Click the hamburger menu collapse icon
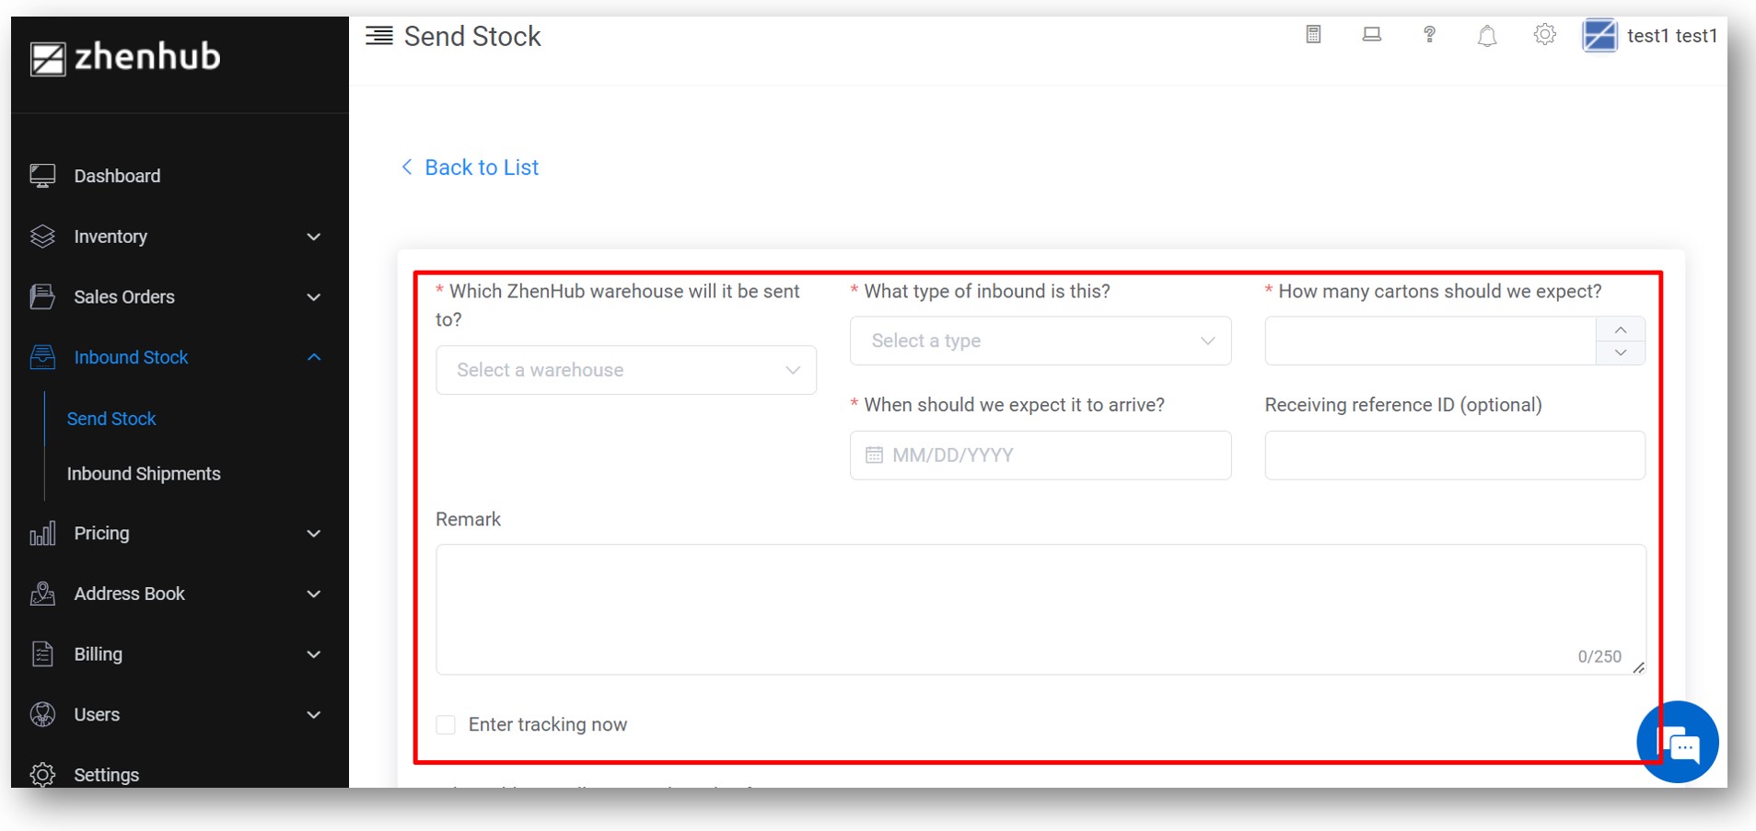The height and width of the screenshot is (831, 1756). coord(378,36)
